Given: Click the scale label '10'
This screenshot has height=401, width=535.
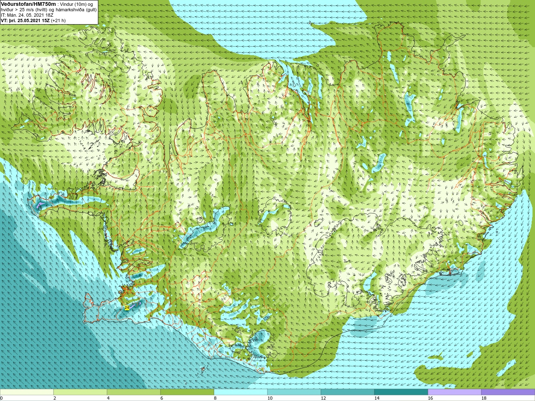Looking at the screenshot, I should [270, 398].
